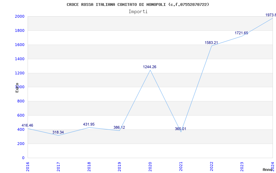Click the y-axis value 1400
Screen dimensions: 276x173
(20, 59)
